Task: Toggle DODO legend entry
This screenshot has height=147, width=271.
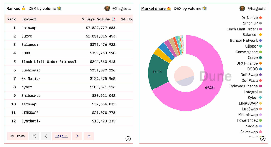Action: pos(254,69)
